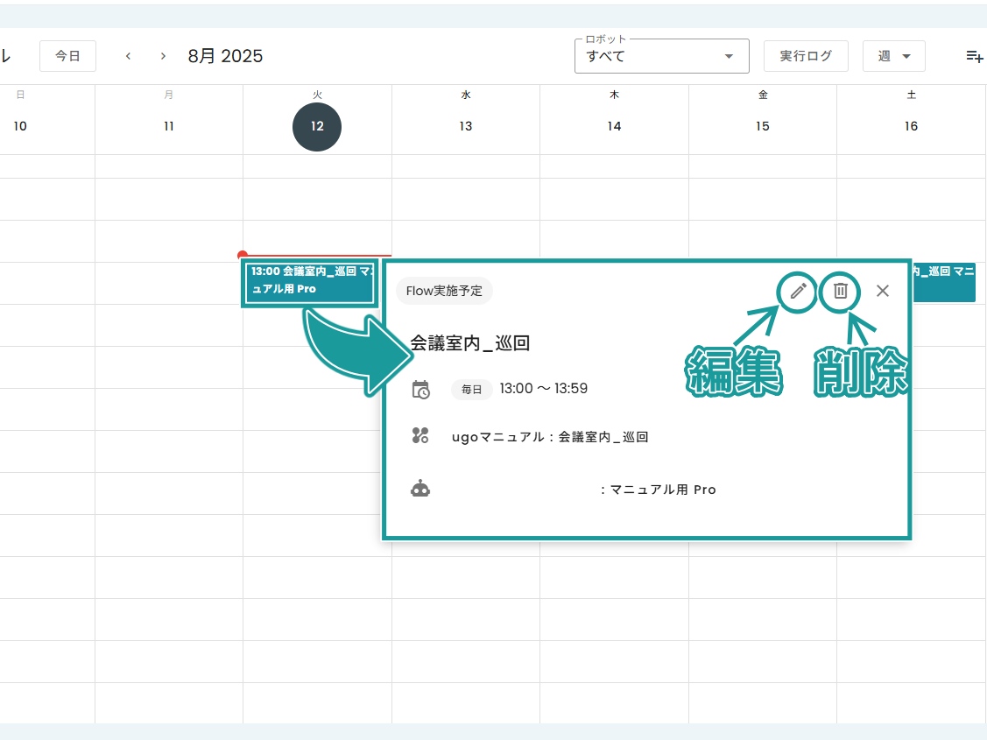Select date 15 Friday header
987x740 pixels.
tap(763, 126)
